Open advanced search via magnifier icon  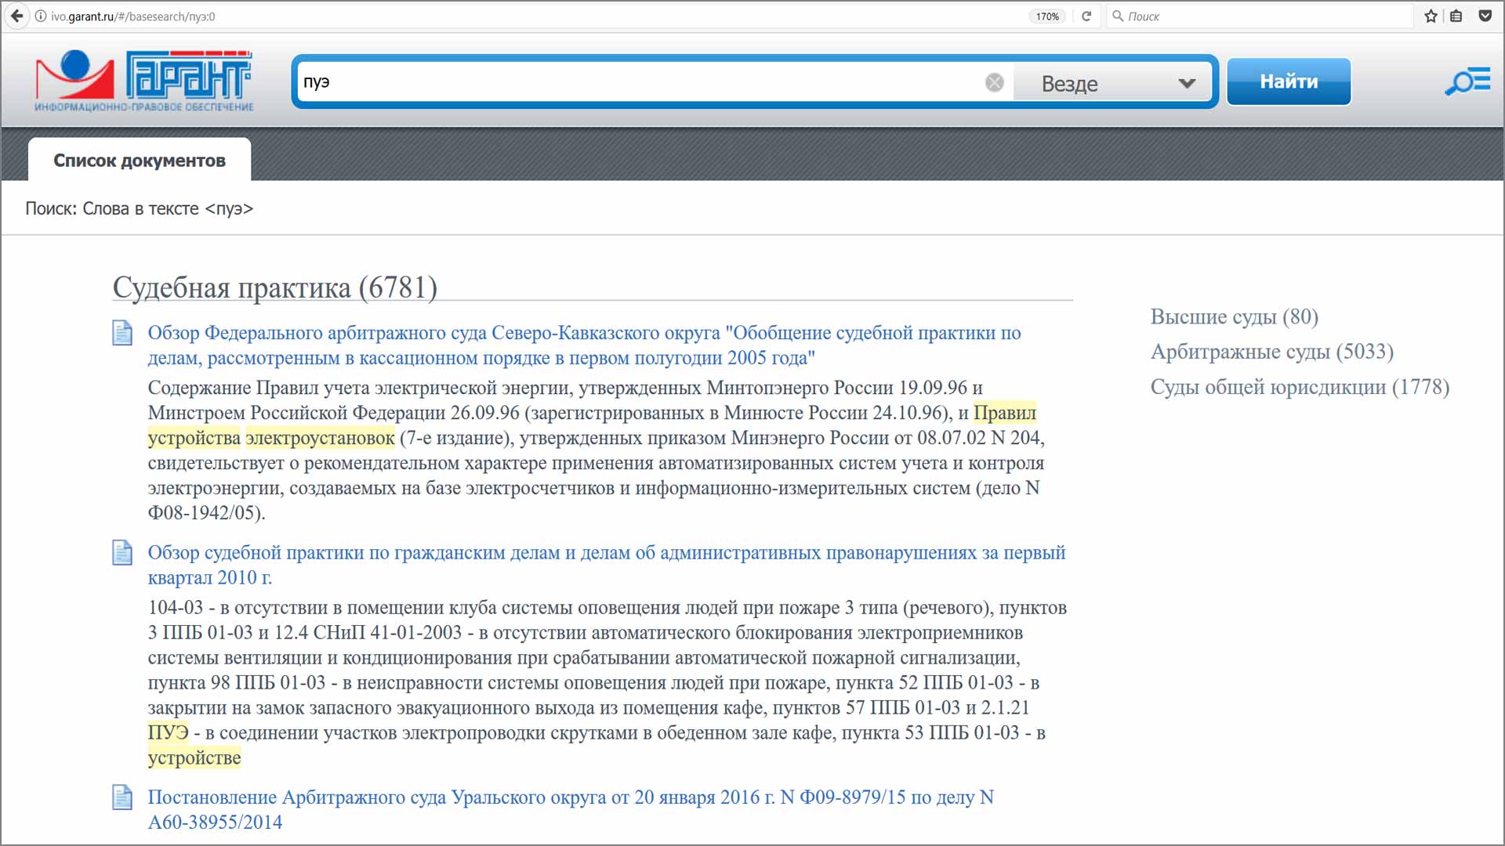(1466, 81)
